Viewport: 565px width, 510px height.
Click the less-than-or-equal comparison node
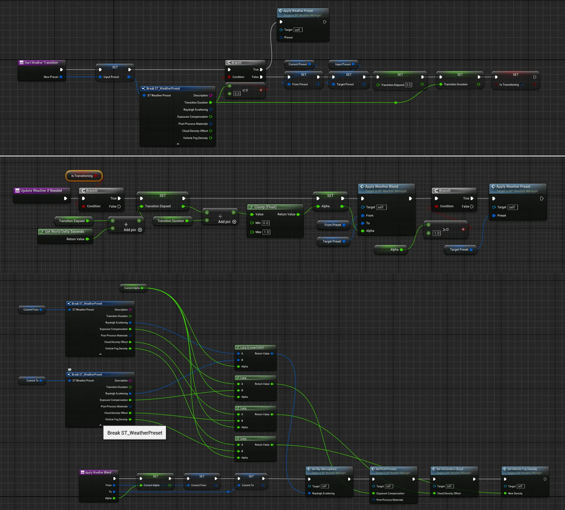coord(245,91)
